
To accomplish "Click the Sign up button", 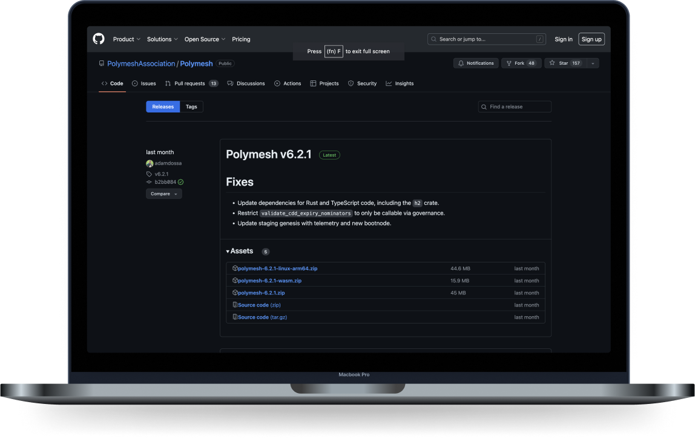I will tap(591, 39).
